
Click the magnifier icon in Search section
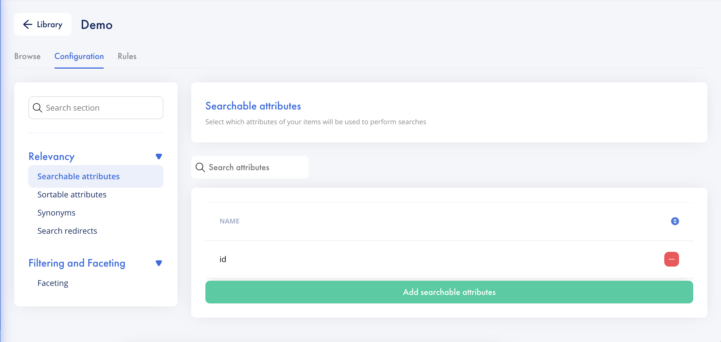point(37,108)
